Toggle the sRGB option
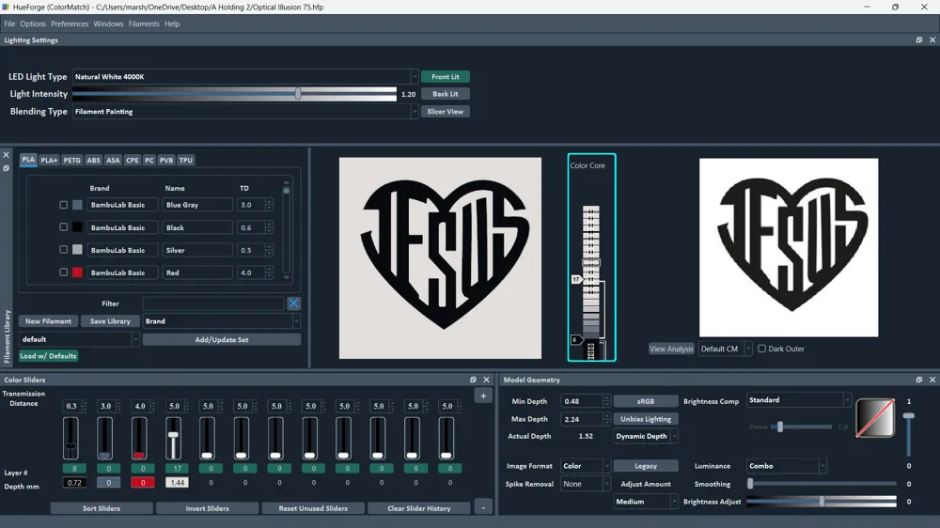Viewport: 940px width, 528px height. [x=646, y=401]
